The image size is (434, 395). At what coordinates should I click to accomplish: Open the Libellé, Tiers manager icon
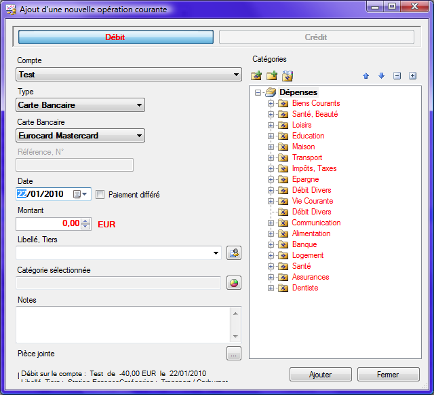pos(234,253)
